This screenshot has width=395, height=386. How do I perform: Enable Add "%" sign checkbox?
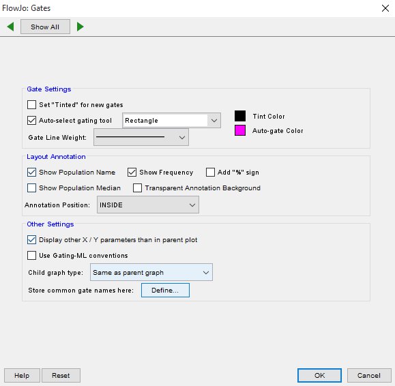pos(210,173)
